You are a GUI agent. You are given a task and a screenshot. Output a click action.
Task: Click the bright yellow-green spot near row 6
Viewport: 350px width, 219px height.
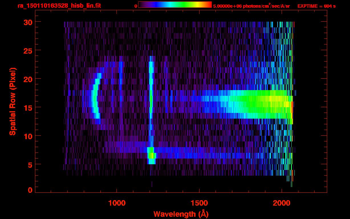(x=152, y=156)
